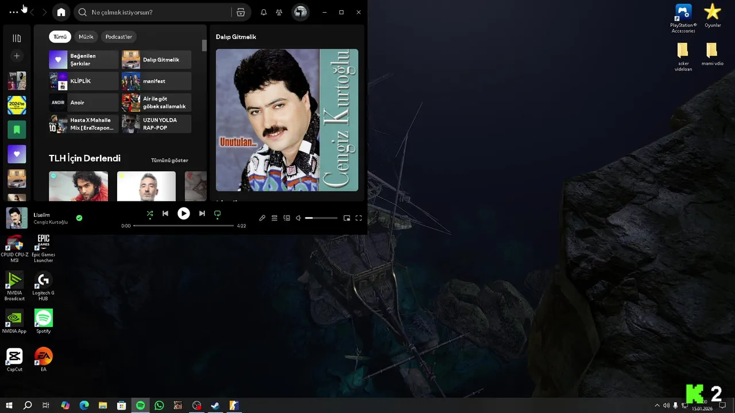Open Beğenilen Şarkılar tile

pyautogui.click(x=84, y=60)
